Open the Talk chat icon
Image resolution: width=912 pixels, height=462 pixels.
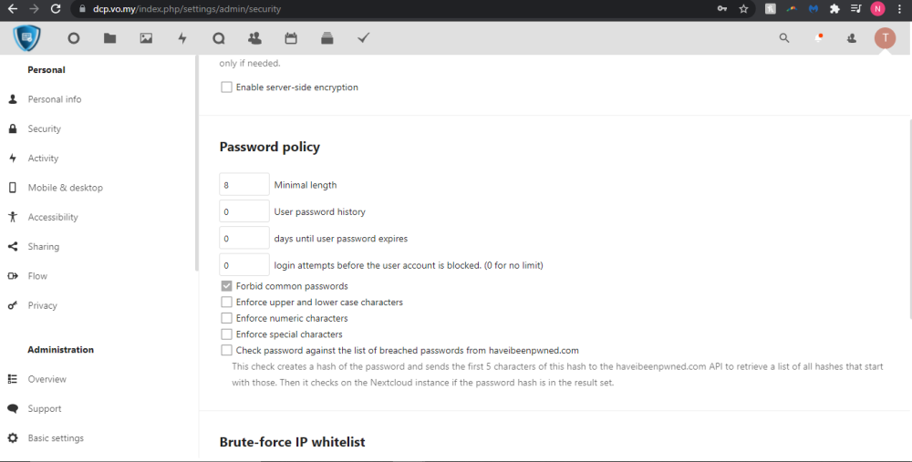218,38
